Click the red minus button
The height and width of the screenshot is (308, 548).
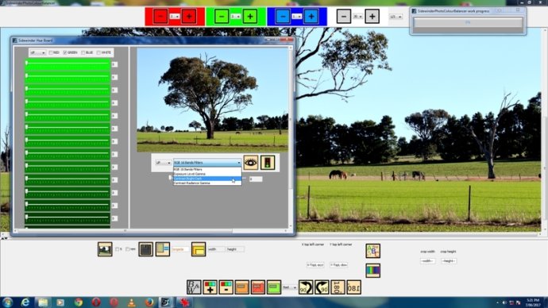click(160, 17)
